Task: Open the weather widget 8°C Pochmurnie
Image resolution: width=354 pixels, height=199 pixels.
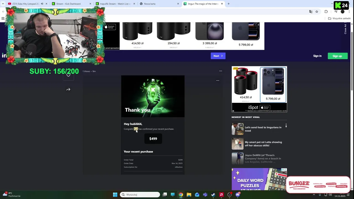Action: pos(12,195)
